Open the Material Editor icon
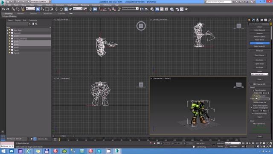 tap(172, 9)
